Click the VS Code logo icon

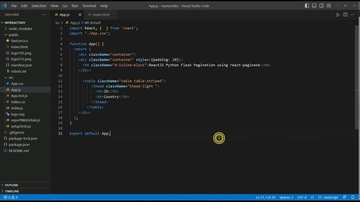point(4,6)
